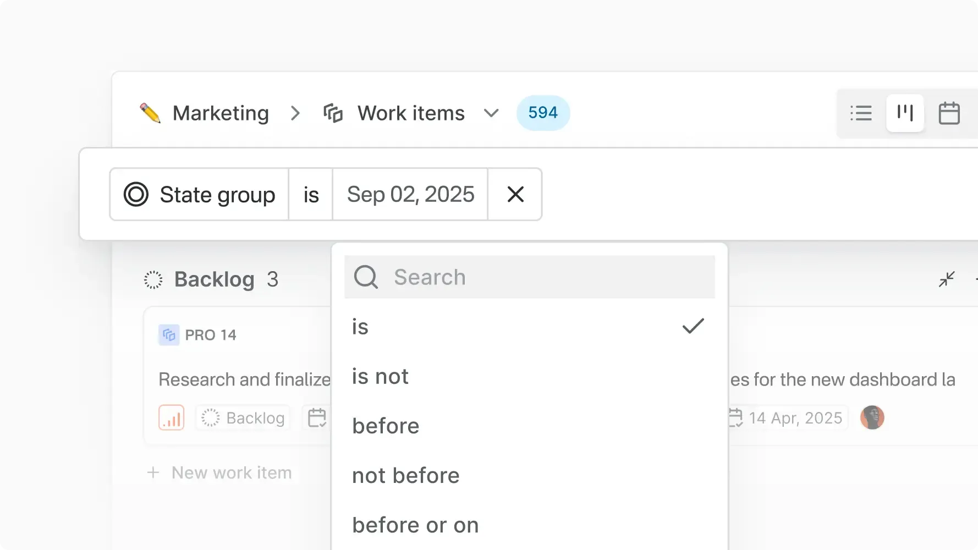Open the calendar view layout

tap(950, 113)
